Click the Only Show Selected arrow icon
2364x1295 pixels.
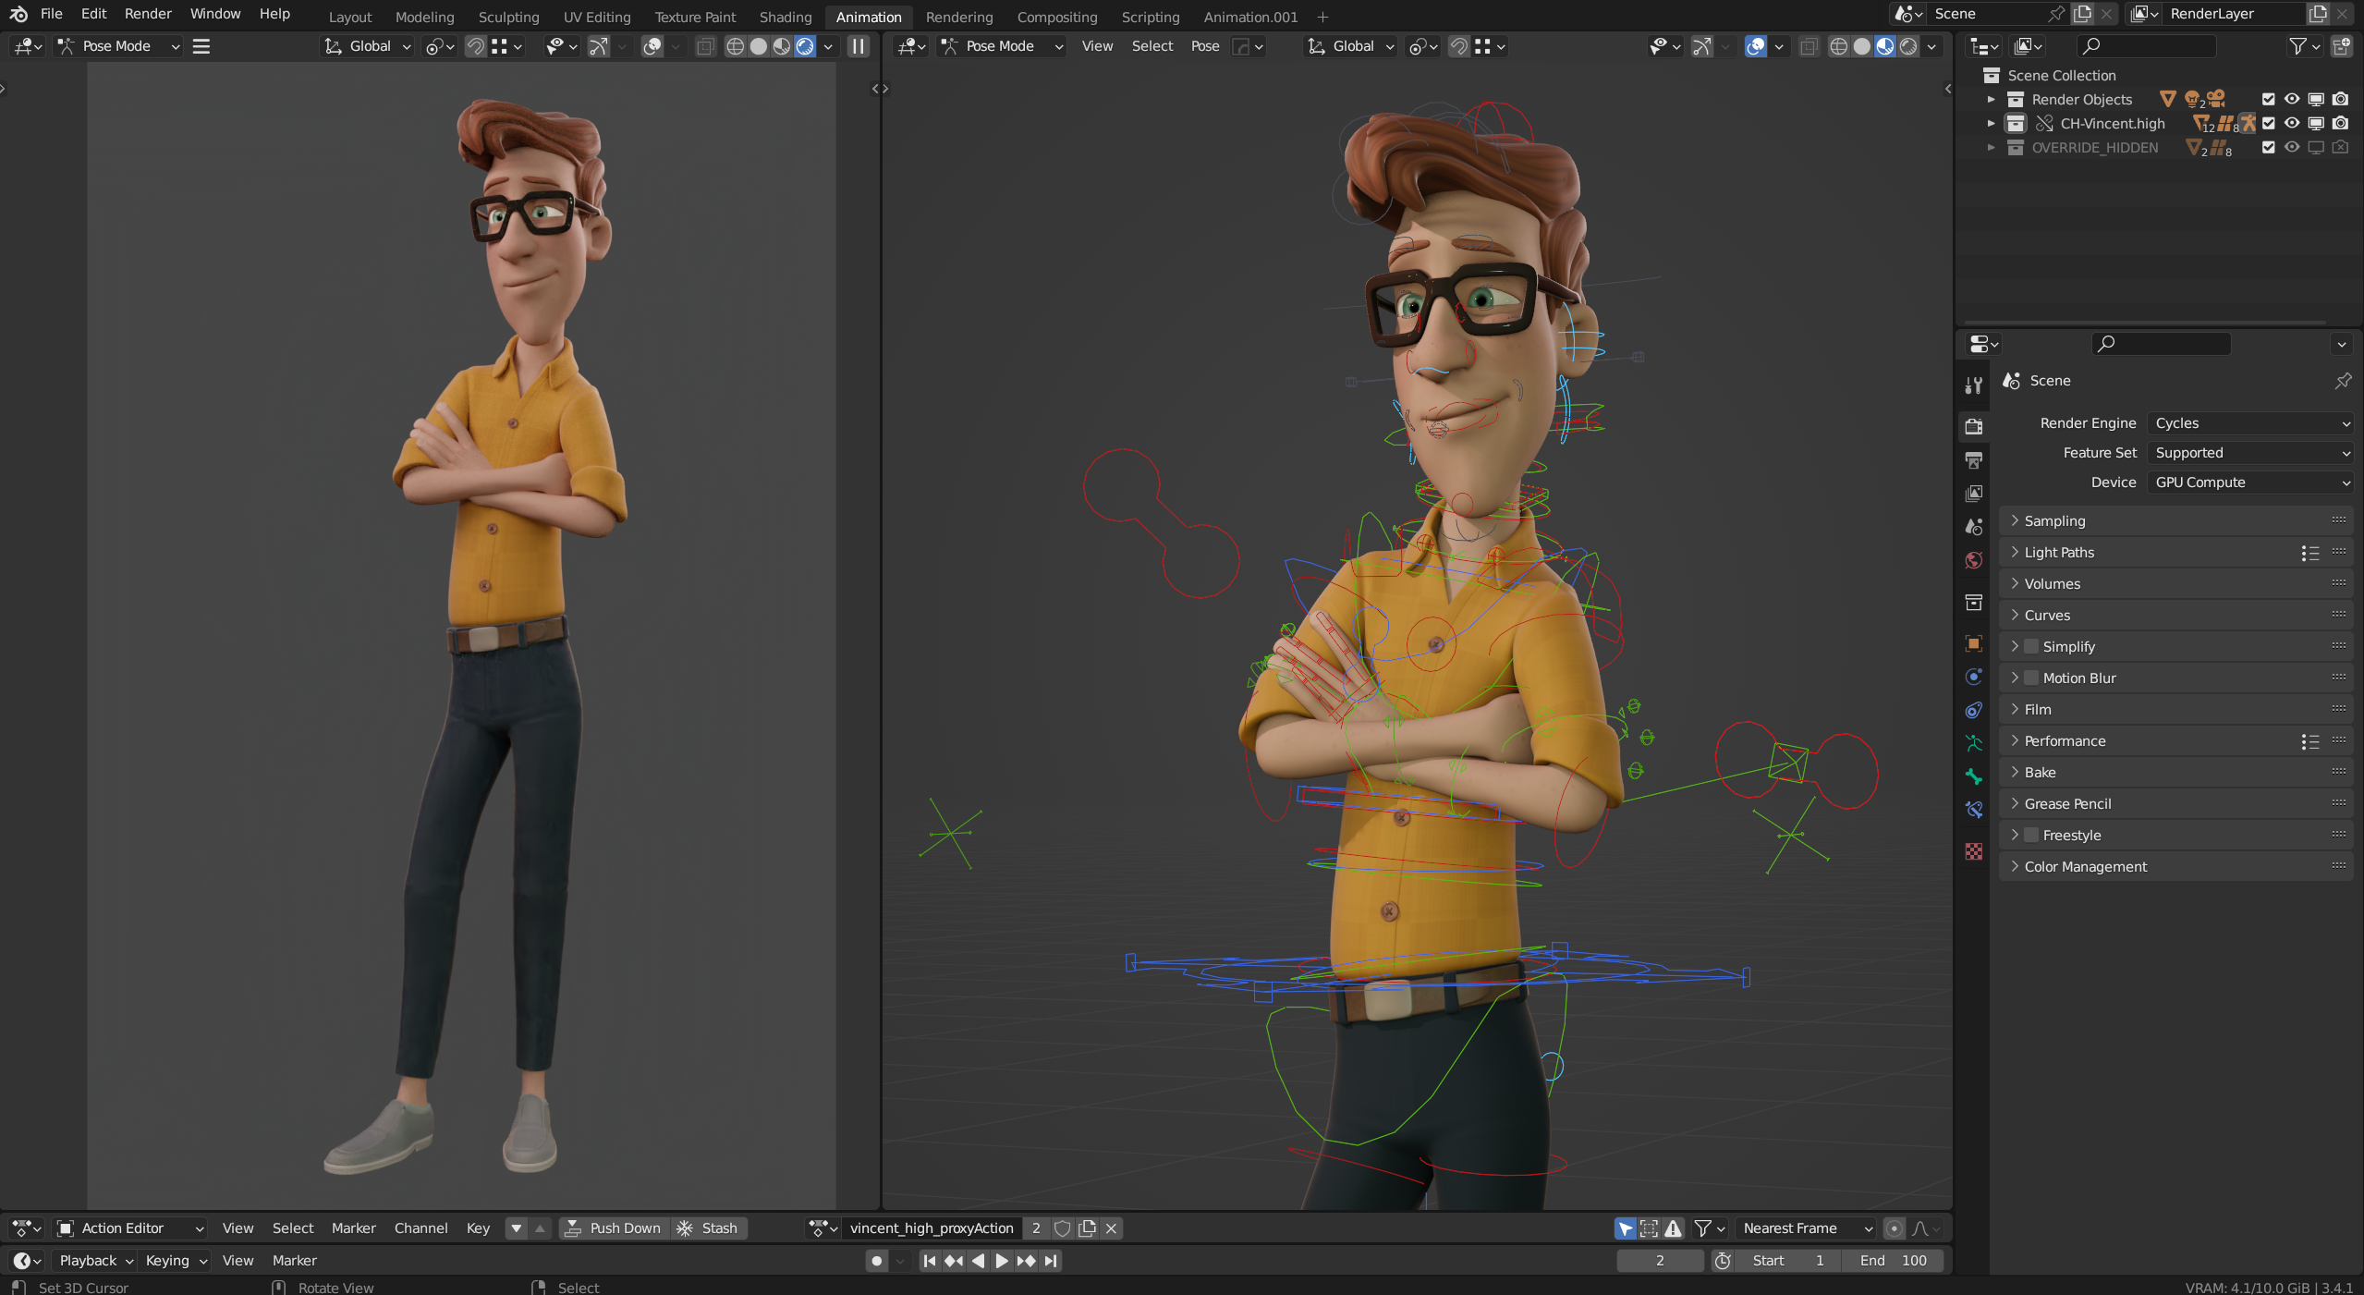tap(1626, 1228)
